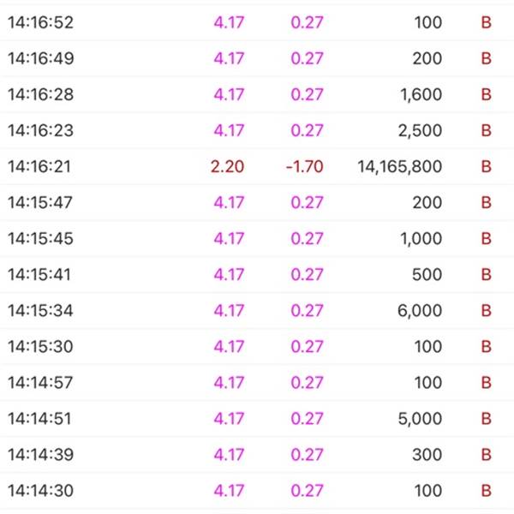Click the 5,000 volume at 14:14:51
The height and width of the screenshot is (514, 514).
(421, 419)
